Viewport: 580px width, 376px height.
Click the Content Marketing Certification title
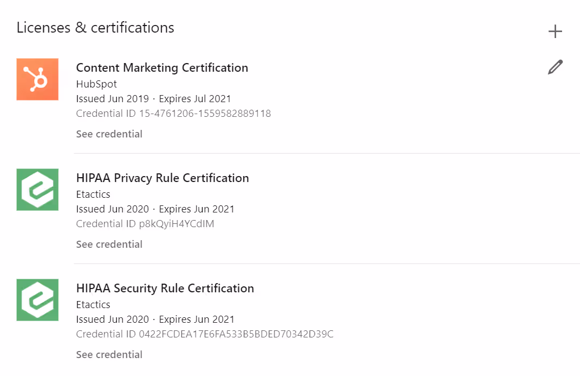tap(162, 68)
